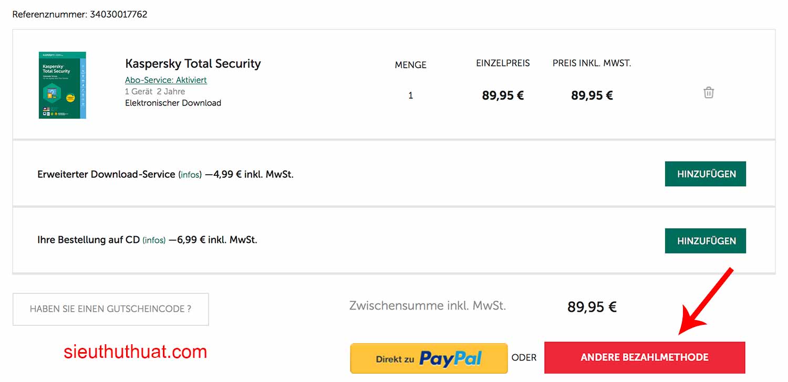Choose Andere Bezahlmethode

[x=644, y=358]
